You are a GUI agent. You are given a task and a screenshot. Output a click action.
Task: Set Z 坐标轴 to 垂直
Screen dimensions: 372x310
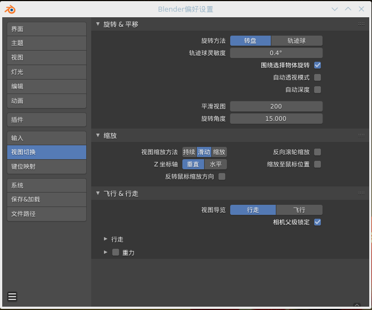[x=193, y=164]
